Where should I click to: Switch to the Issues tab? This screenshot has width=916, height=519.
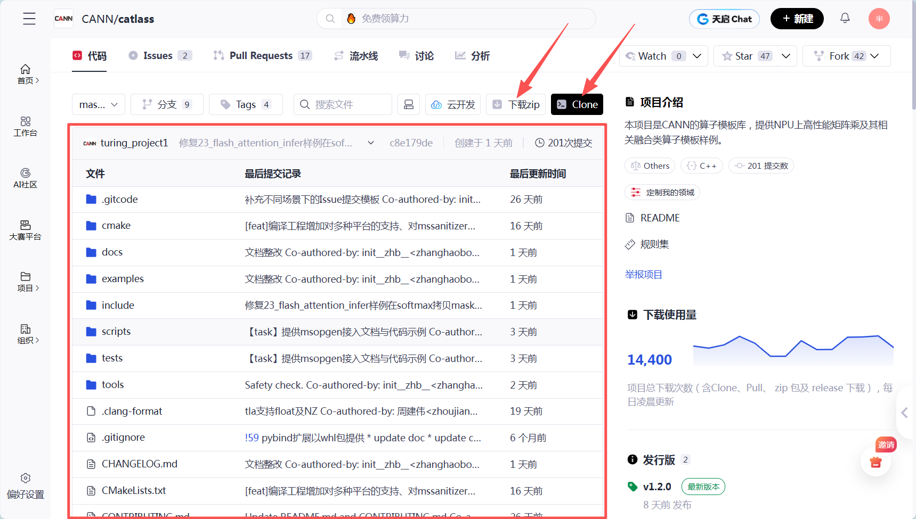160,56
